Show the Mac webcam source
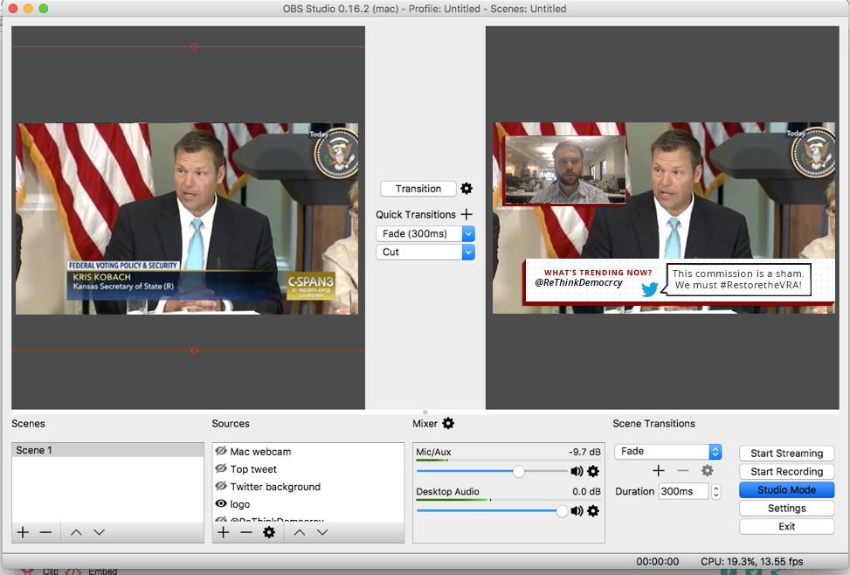 tap(221, 452)
